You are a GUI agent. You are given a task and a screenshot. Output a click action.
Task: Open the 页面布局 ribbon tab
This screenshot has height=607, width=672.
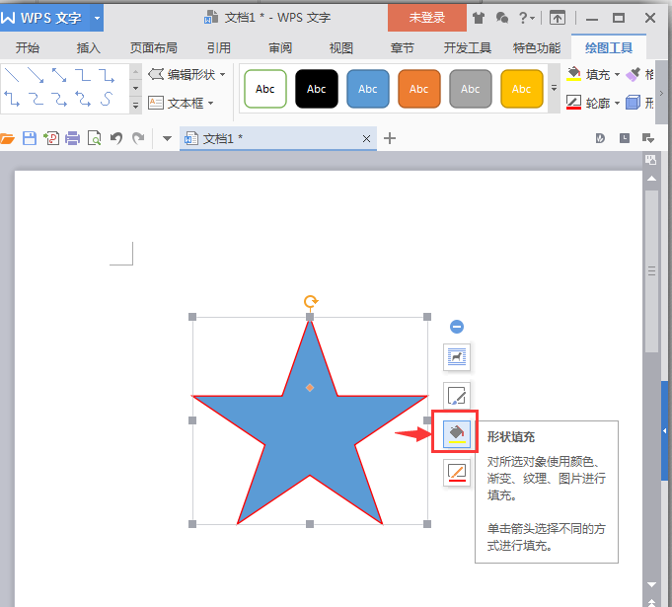click(x=154, y=47)
